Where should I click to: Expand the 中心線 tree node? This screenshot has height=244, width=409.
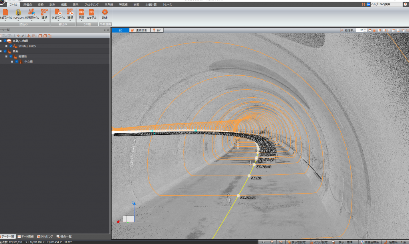[x=12, y=62]
